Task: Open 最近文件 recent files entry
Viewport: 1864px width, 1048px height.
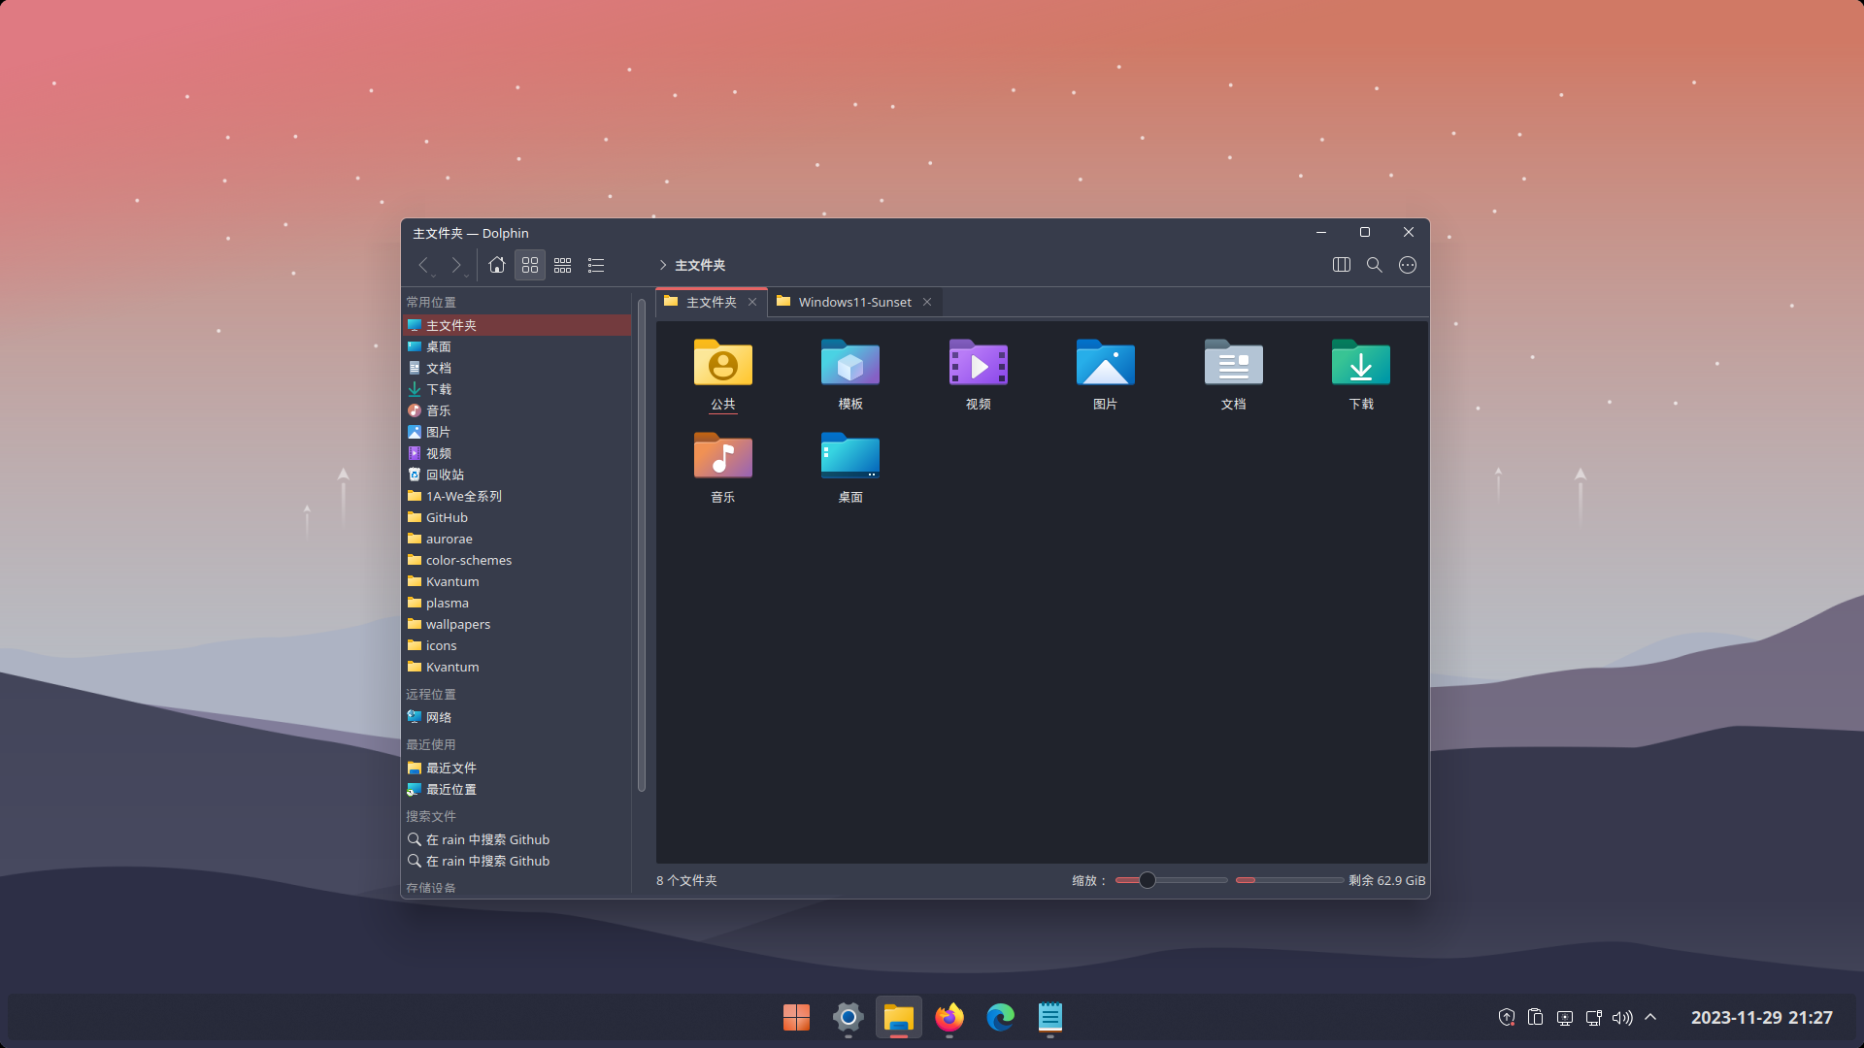Action: tap(517, 768)
